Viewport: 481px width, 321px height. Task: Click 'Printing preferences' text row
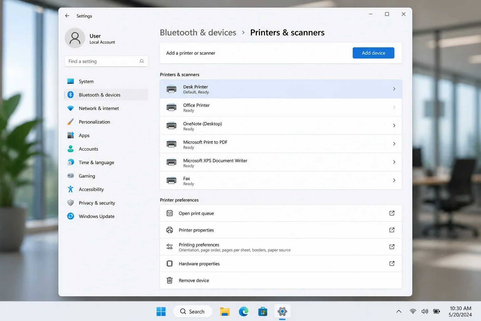pos(281,247)
